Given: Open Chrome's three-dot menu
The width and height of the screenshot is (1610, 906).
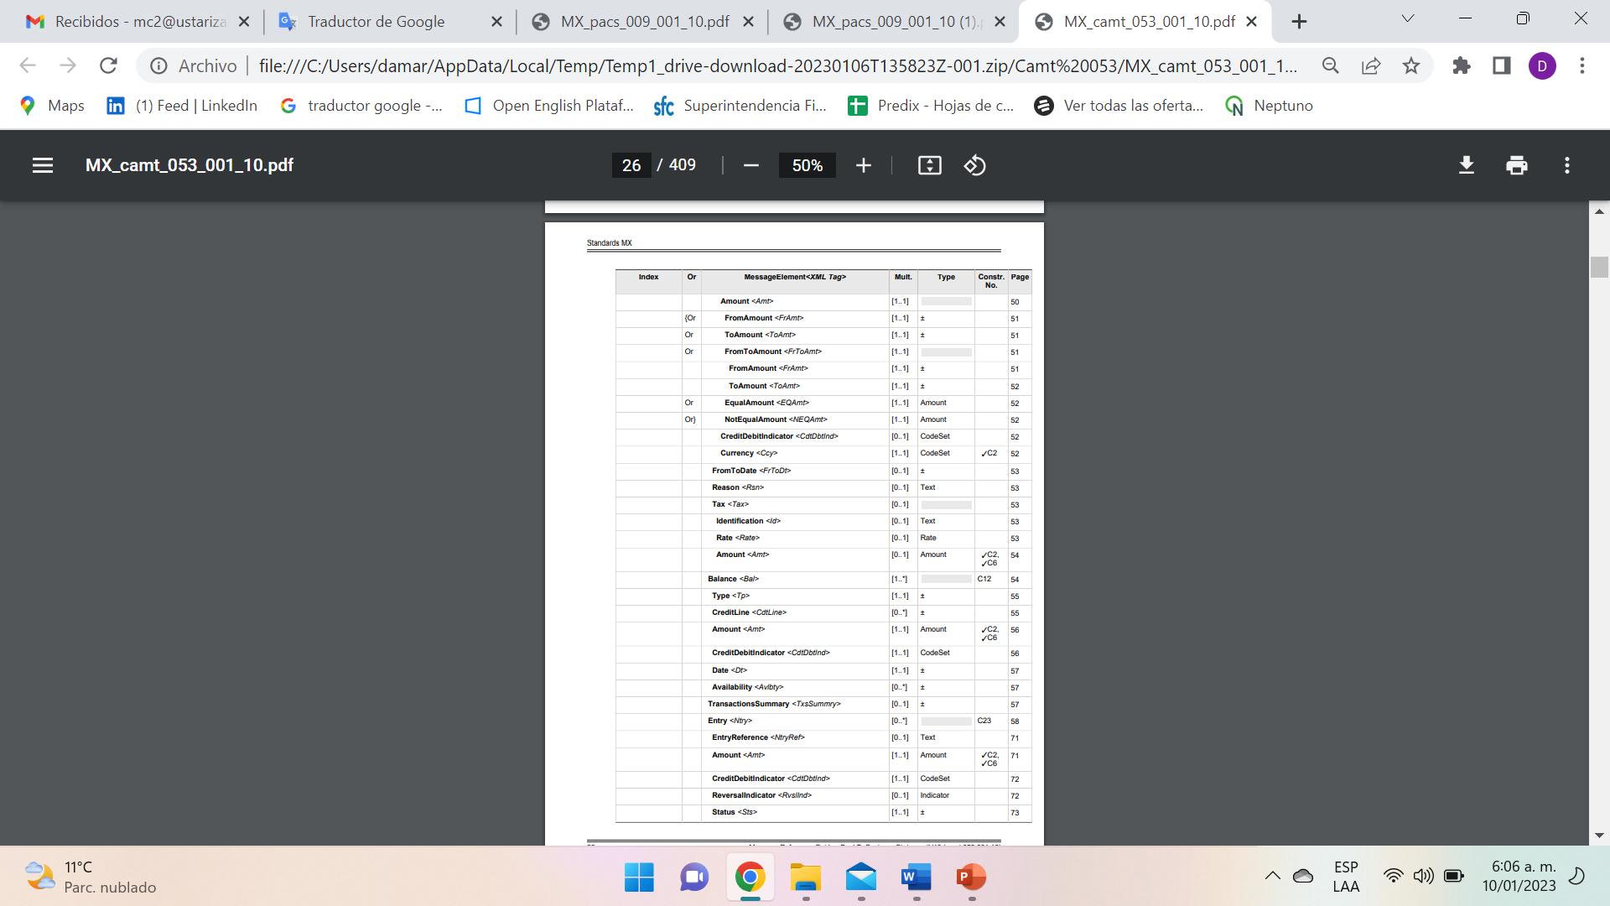Looking at the screenshot, I should pyautogui.click(x=1582, y=65).
